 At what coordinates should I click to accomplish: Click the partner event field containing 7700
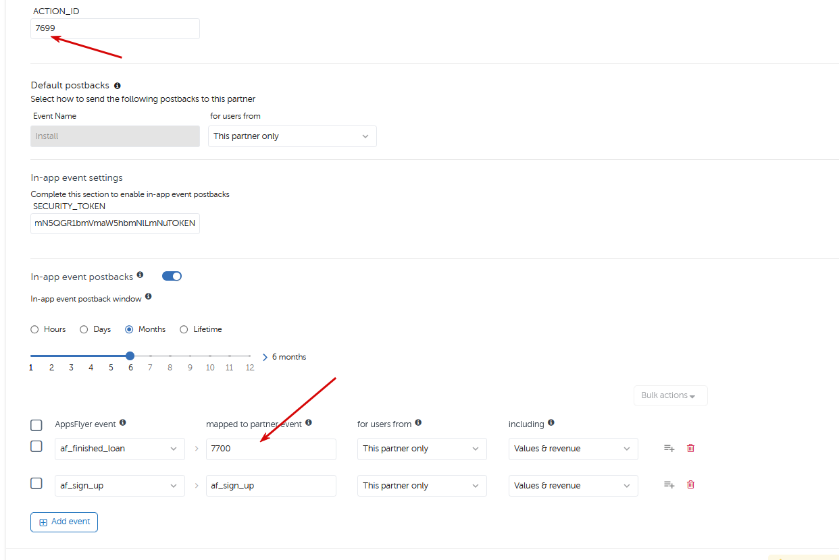click(271, 449)
